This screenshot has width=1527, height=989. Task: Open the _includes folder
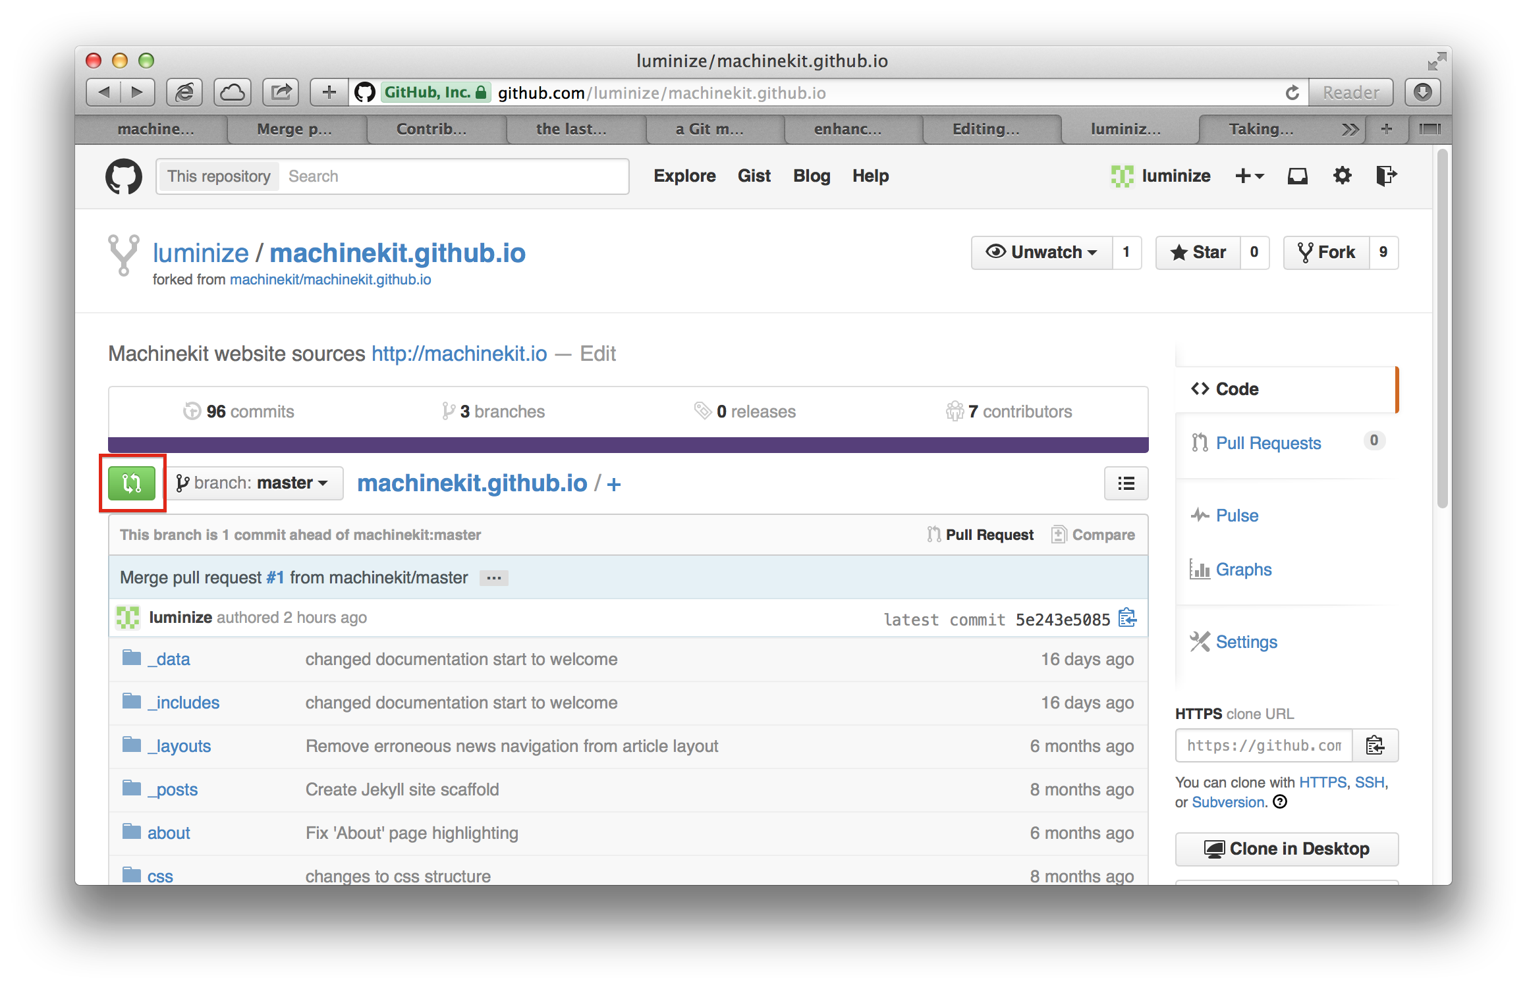[183, 703]
